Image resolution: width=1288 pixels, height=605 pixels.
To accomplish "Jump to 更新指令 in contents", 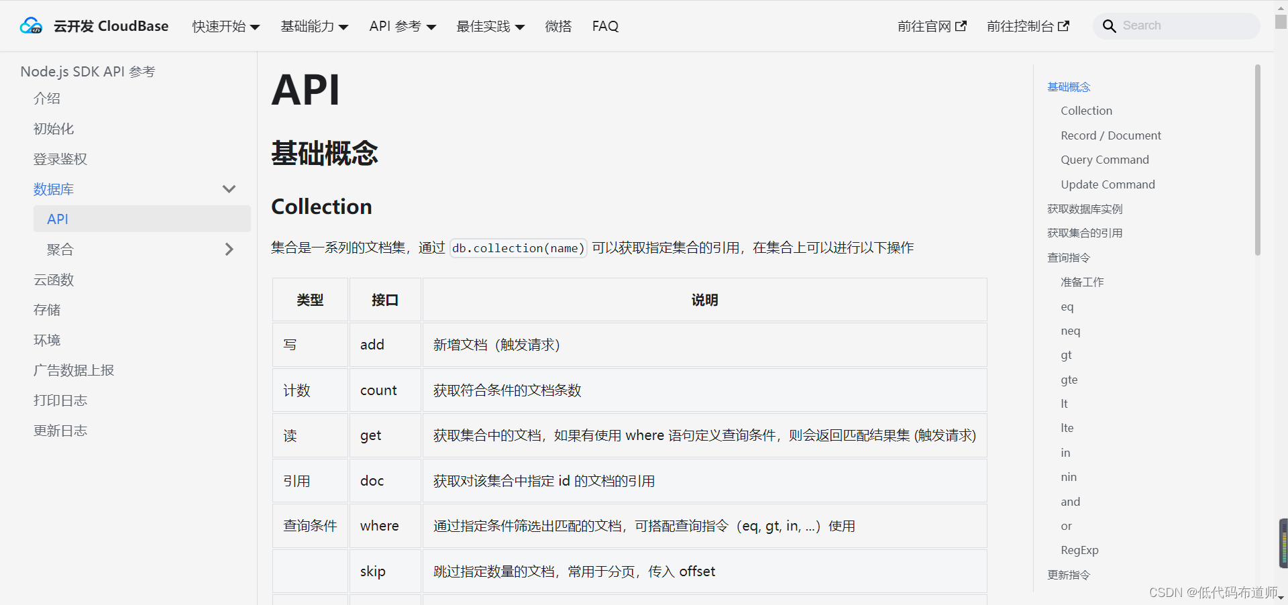I will click(1069, 575).
